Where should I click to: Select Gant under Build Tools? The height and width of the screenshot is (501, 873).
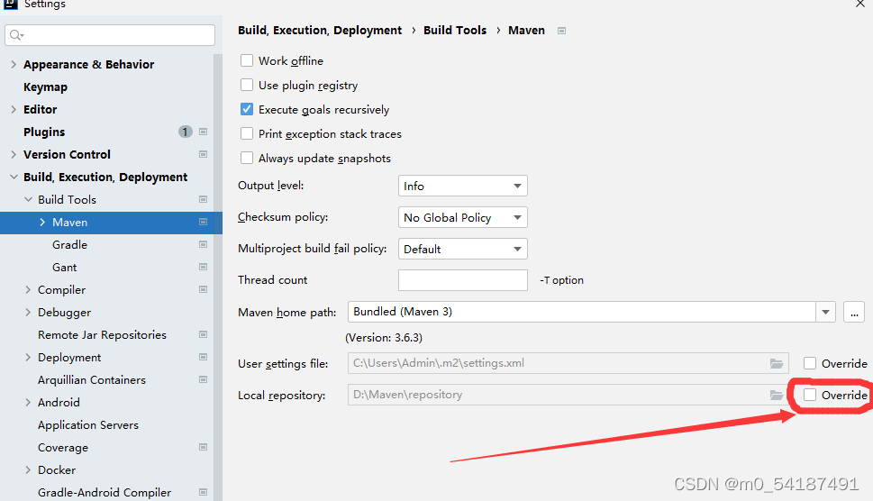(x=65, y=268)
